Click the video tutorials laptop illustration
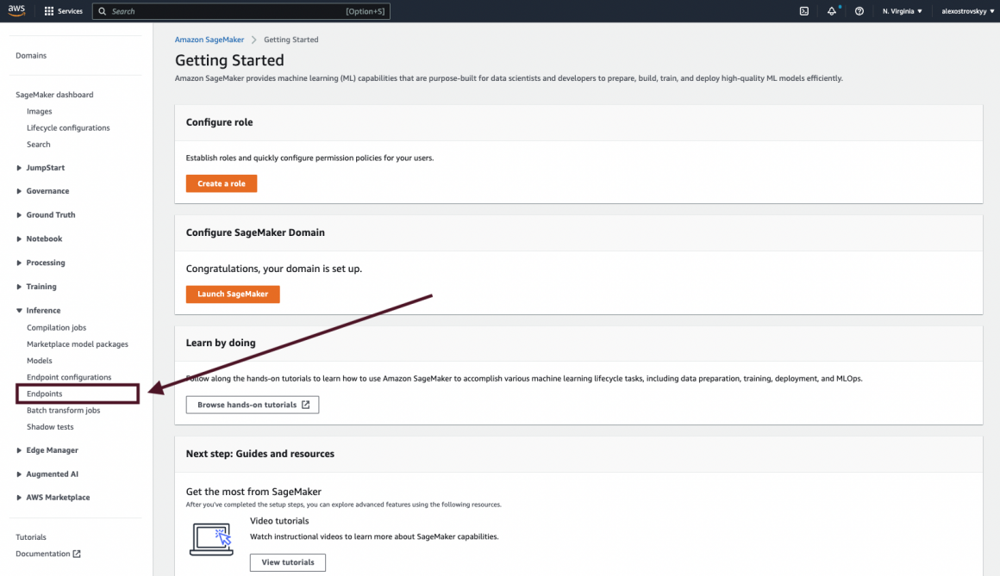Viewport: 1000px width, 576px height. (x=211, y=538)
